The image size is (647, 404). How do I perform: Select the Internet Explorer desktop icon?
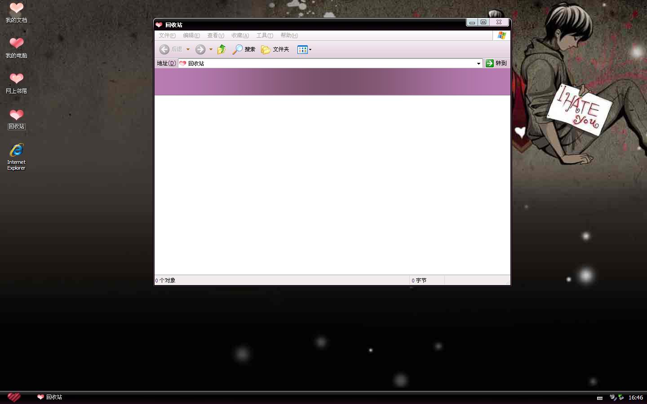(x=16, y=157)
